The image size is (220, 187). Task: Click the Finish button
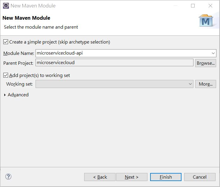166,177
